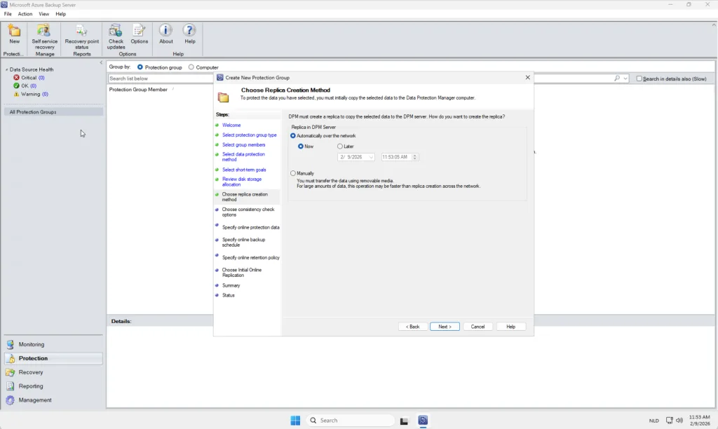This screenshot has width=718, height=429.
Task: Open the View menu
Action: point(44,14)
